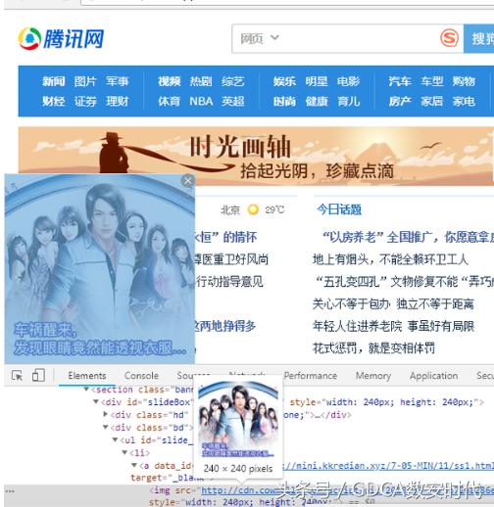Viewport: 494px width, 507px height.
Task: Open the 购物 navigation link
Action: click(464, 81)
